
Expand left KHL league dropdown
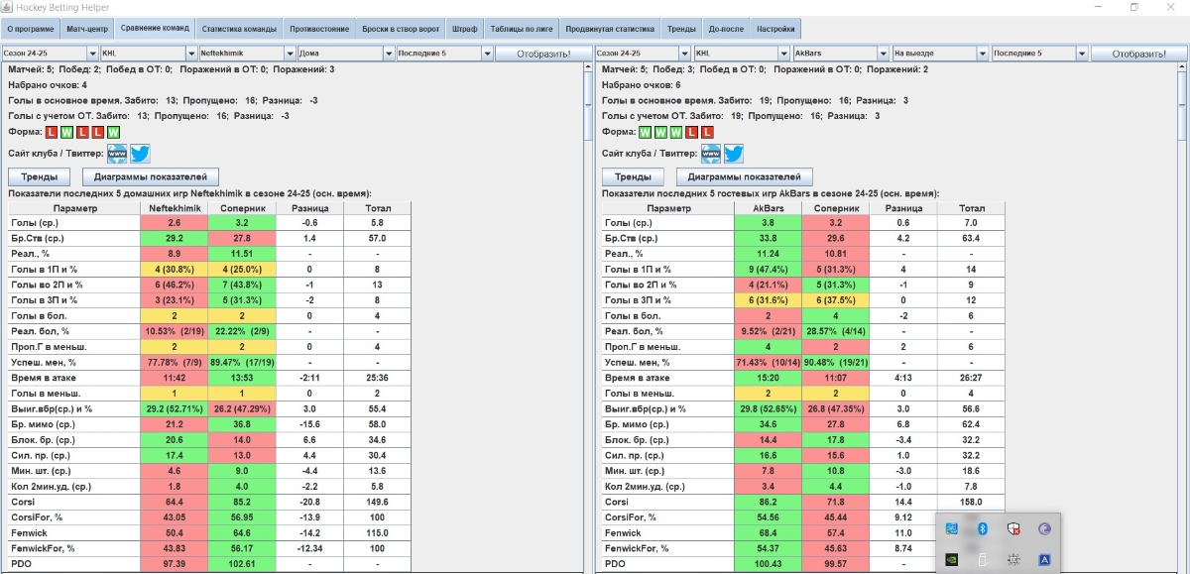(x=148, y=54)
